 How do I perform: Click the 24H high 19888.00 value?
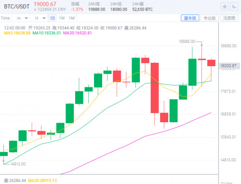97,10
